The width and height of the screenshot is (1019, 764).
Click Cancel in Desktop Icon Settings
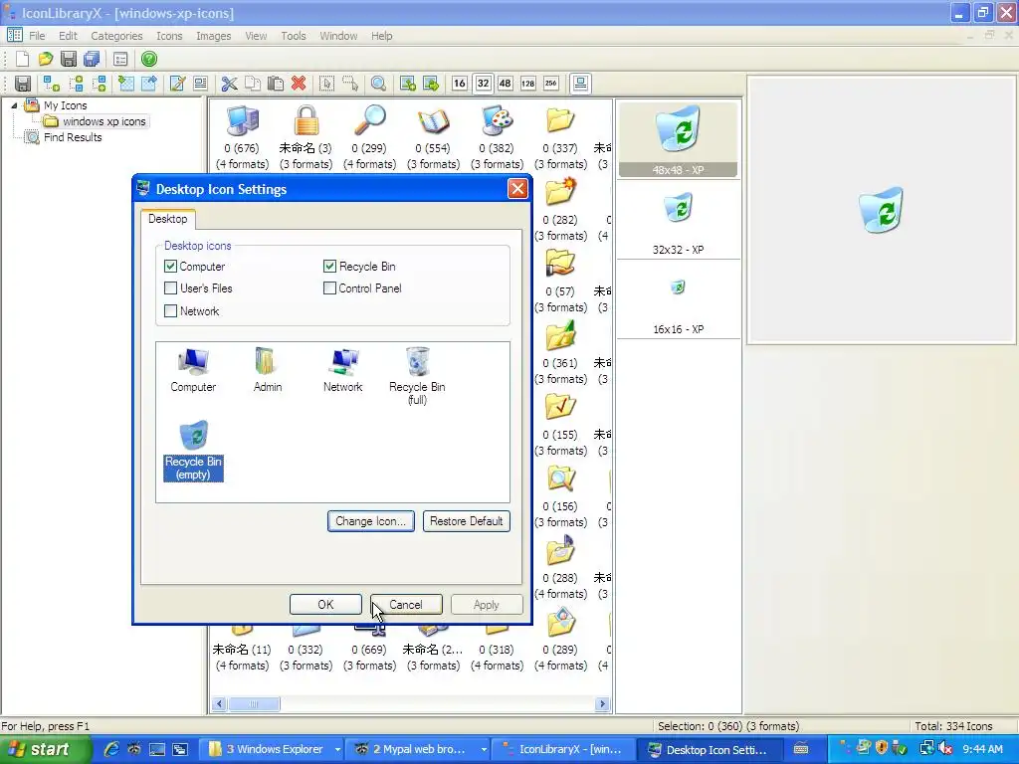pos(406,605)
